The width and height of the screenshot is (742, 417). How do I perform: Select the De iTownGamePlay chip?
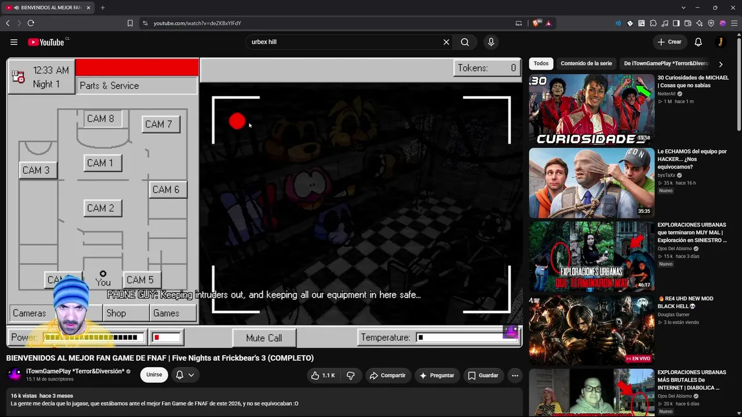coord(666,64)
